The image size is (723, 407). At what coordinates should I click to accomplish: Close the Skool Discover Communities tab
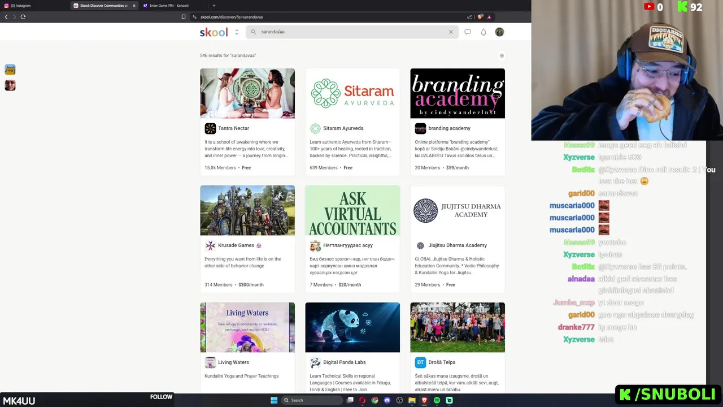(134, 6)
